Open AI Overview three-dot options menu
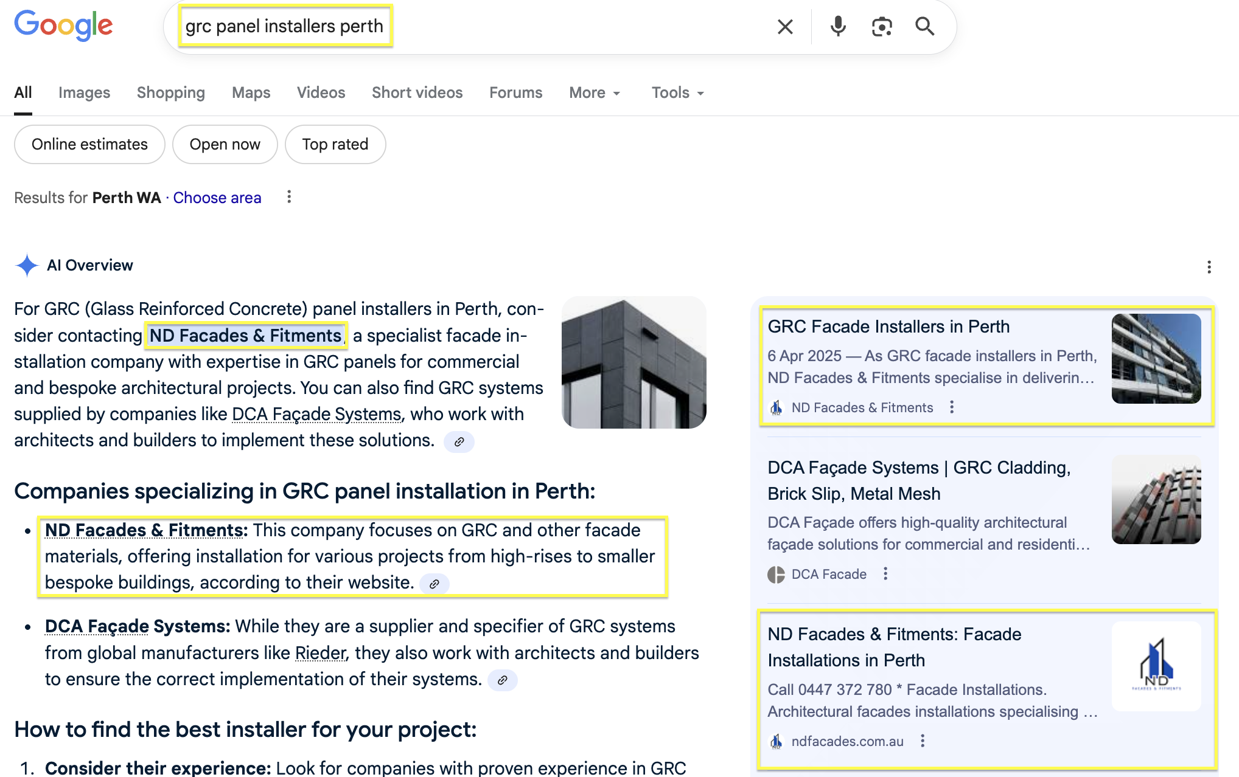This screenshot has width=1239, height=777. pyautogui.click(x=1209, y=268)
